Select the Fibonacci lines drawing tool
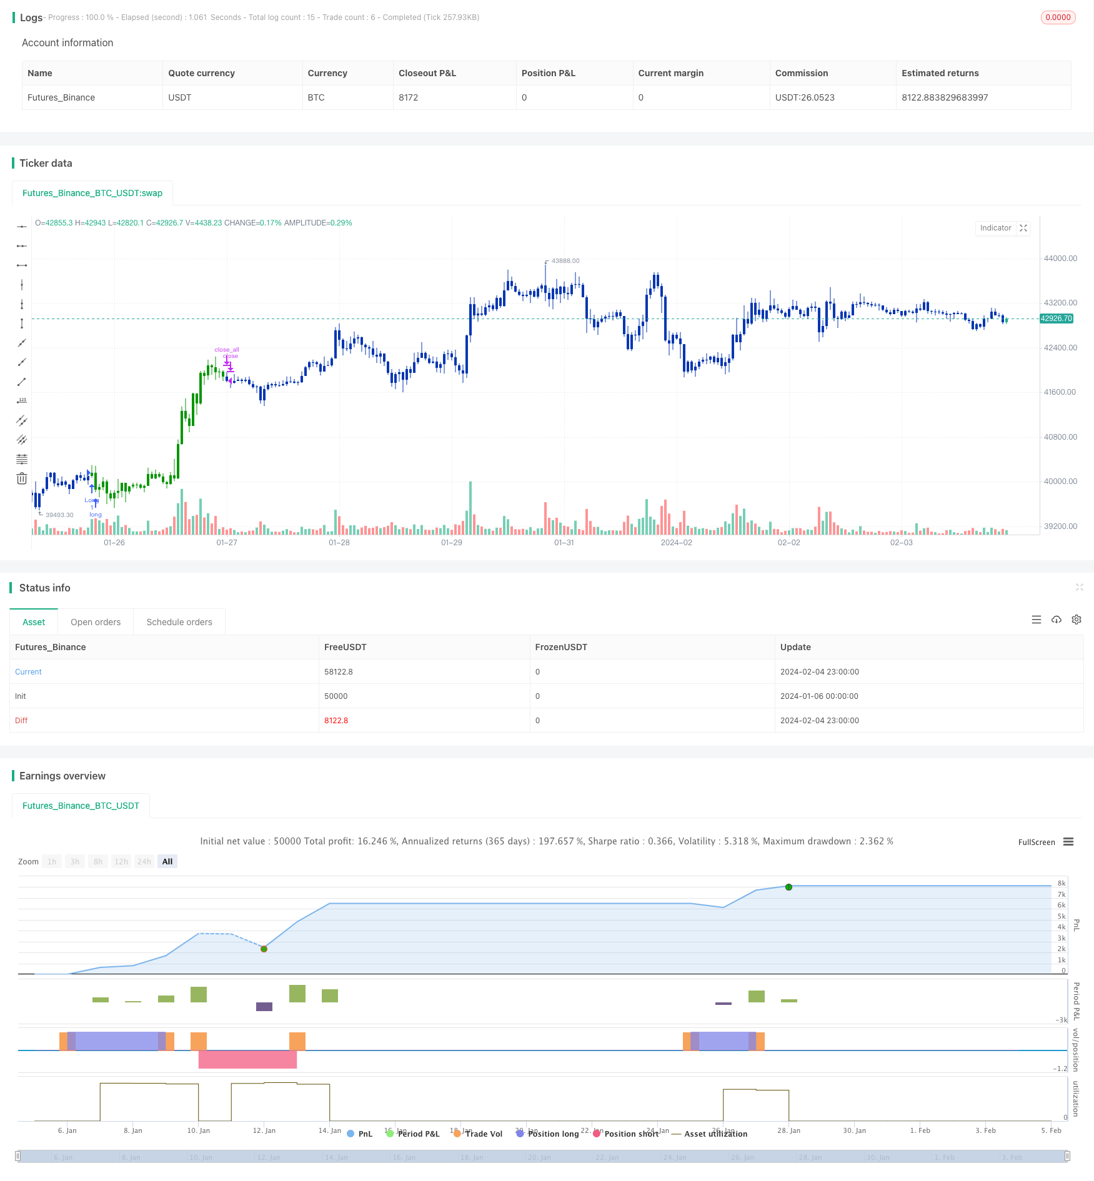 22,459
